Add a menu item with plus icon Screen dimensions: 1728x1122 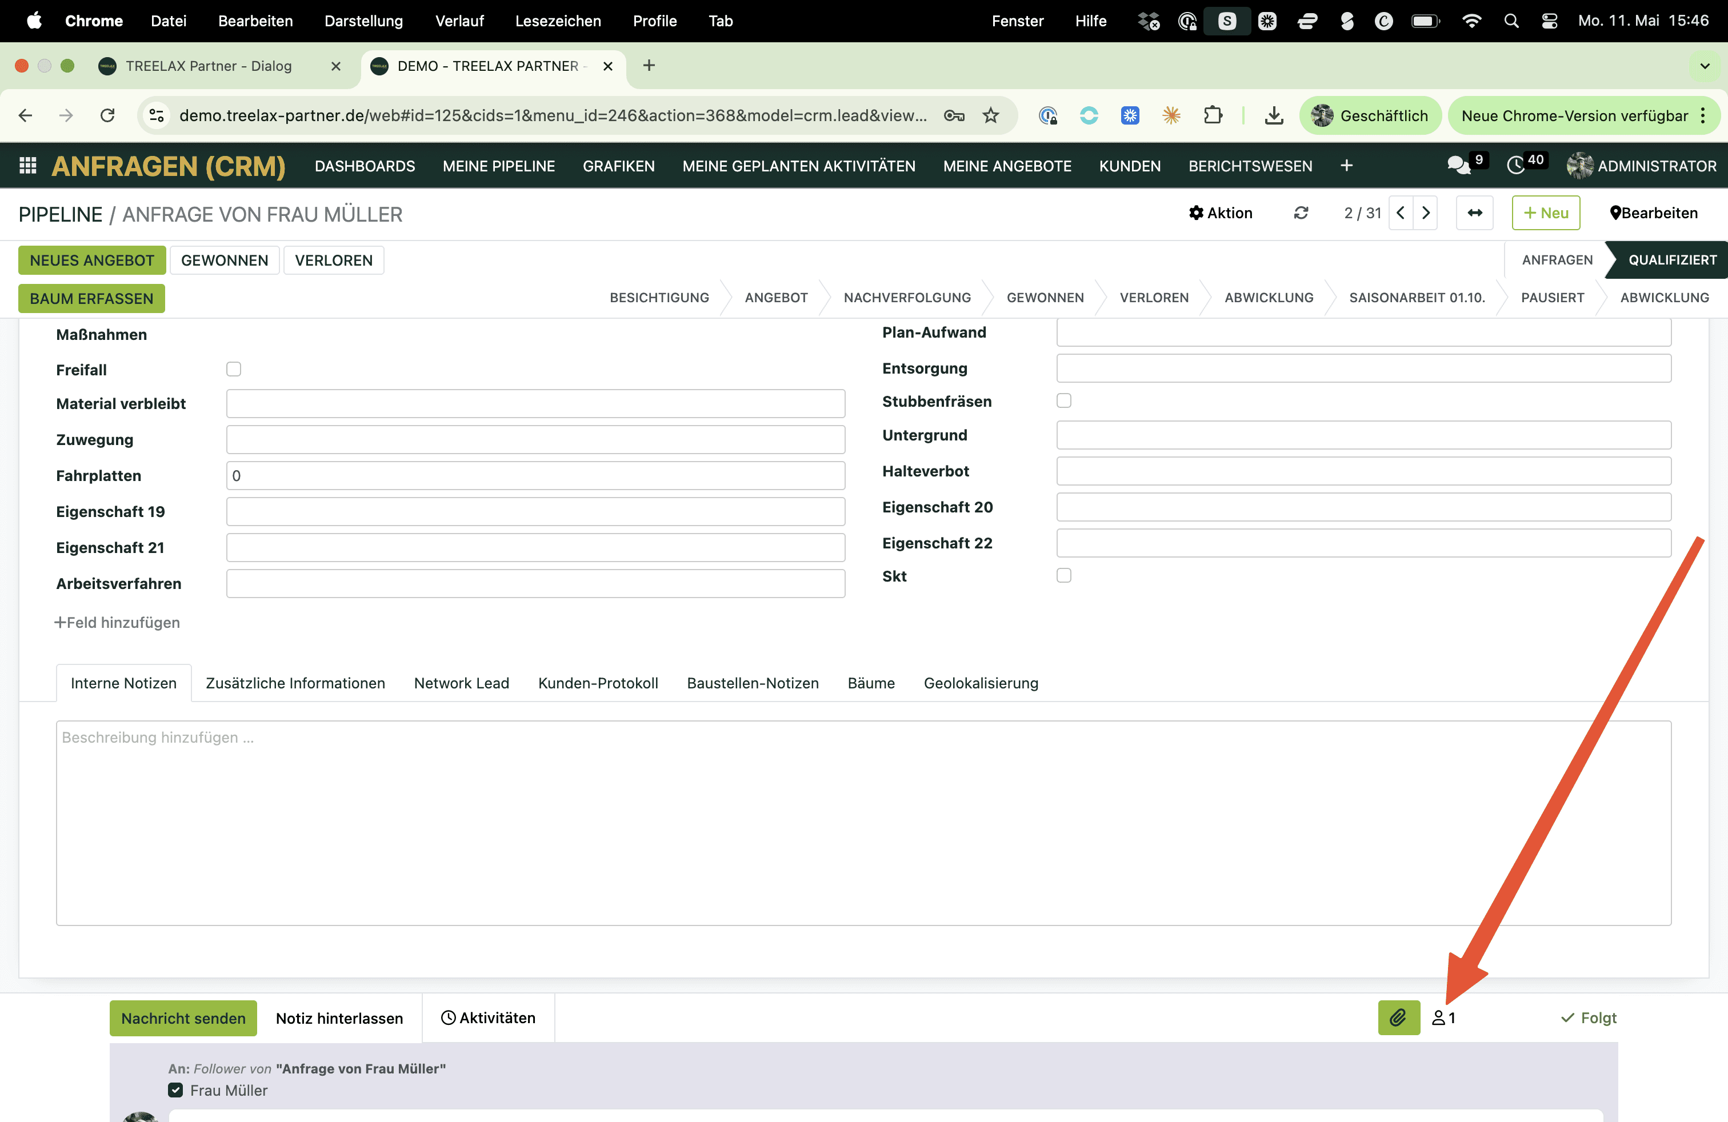point(1346,166)
